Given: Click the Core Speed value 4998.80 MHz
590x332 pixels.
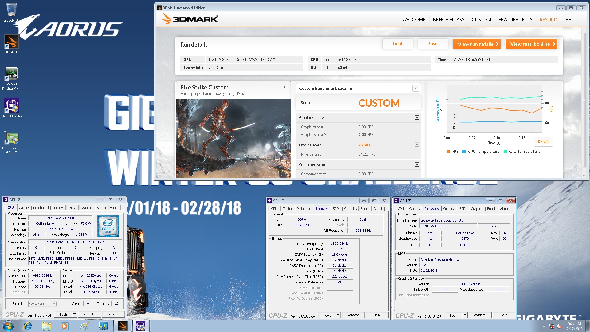Looking at the screenshot, I should click(43, 275).
